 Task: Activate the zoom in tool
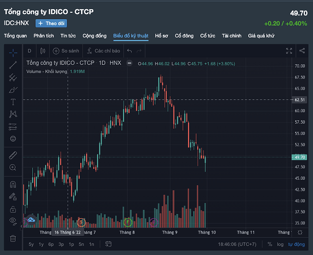pyautogui.click(x=13, y=167)
